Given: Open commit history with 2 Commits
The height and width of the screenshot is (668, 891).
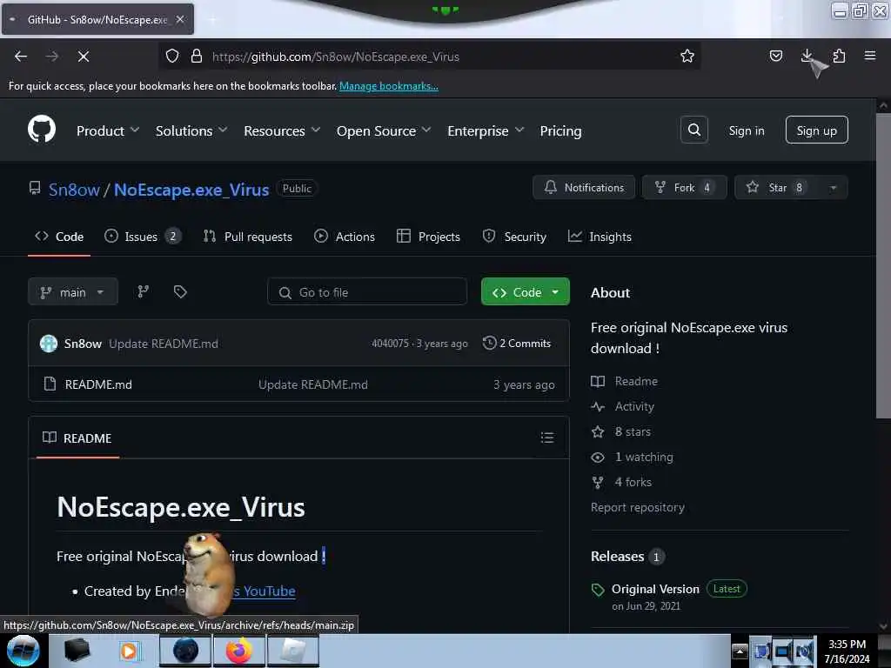Looking at the screenshot, I should [517, 343].
